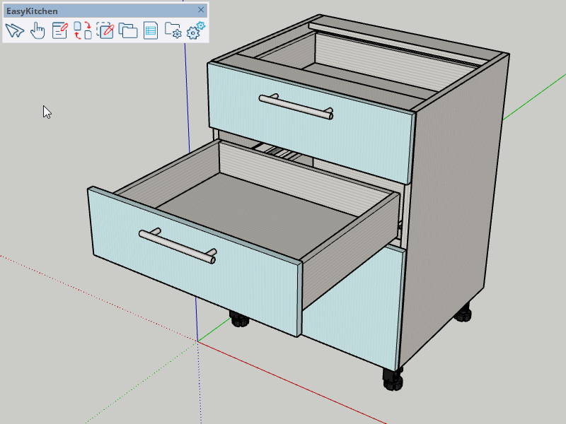Close the EasyKitchen toolbar
566x424 pixels.
(201, 10)
